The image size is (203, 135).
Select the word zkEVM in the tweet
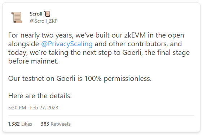[x=135, y=35]
